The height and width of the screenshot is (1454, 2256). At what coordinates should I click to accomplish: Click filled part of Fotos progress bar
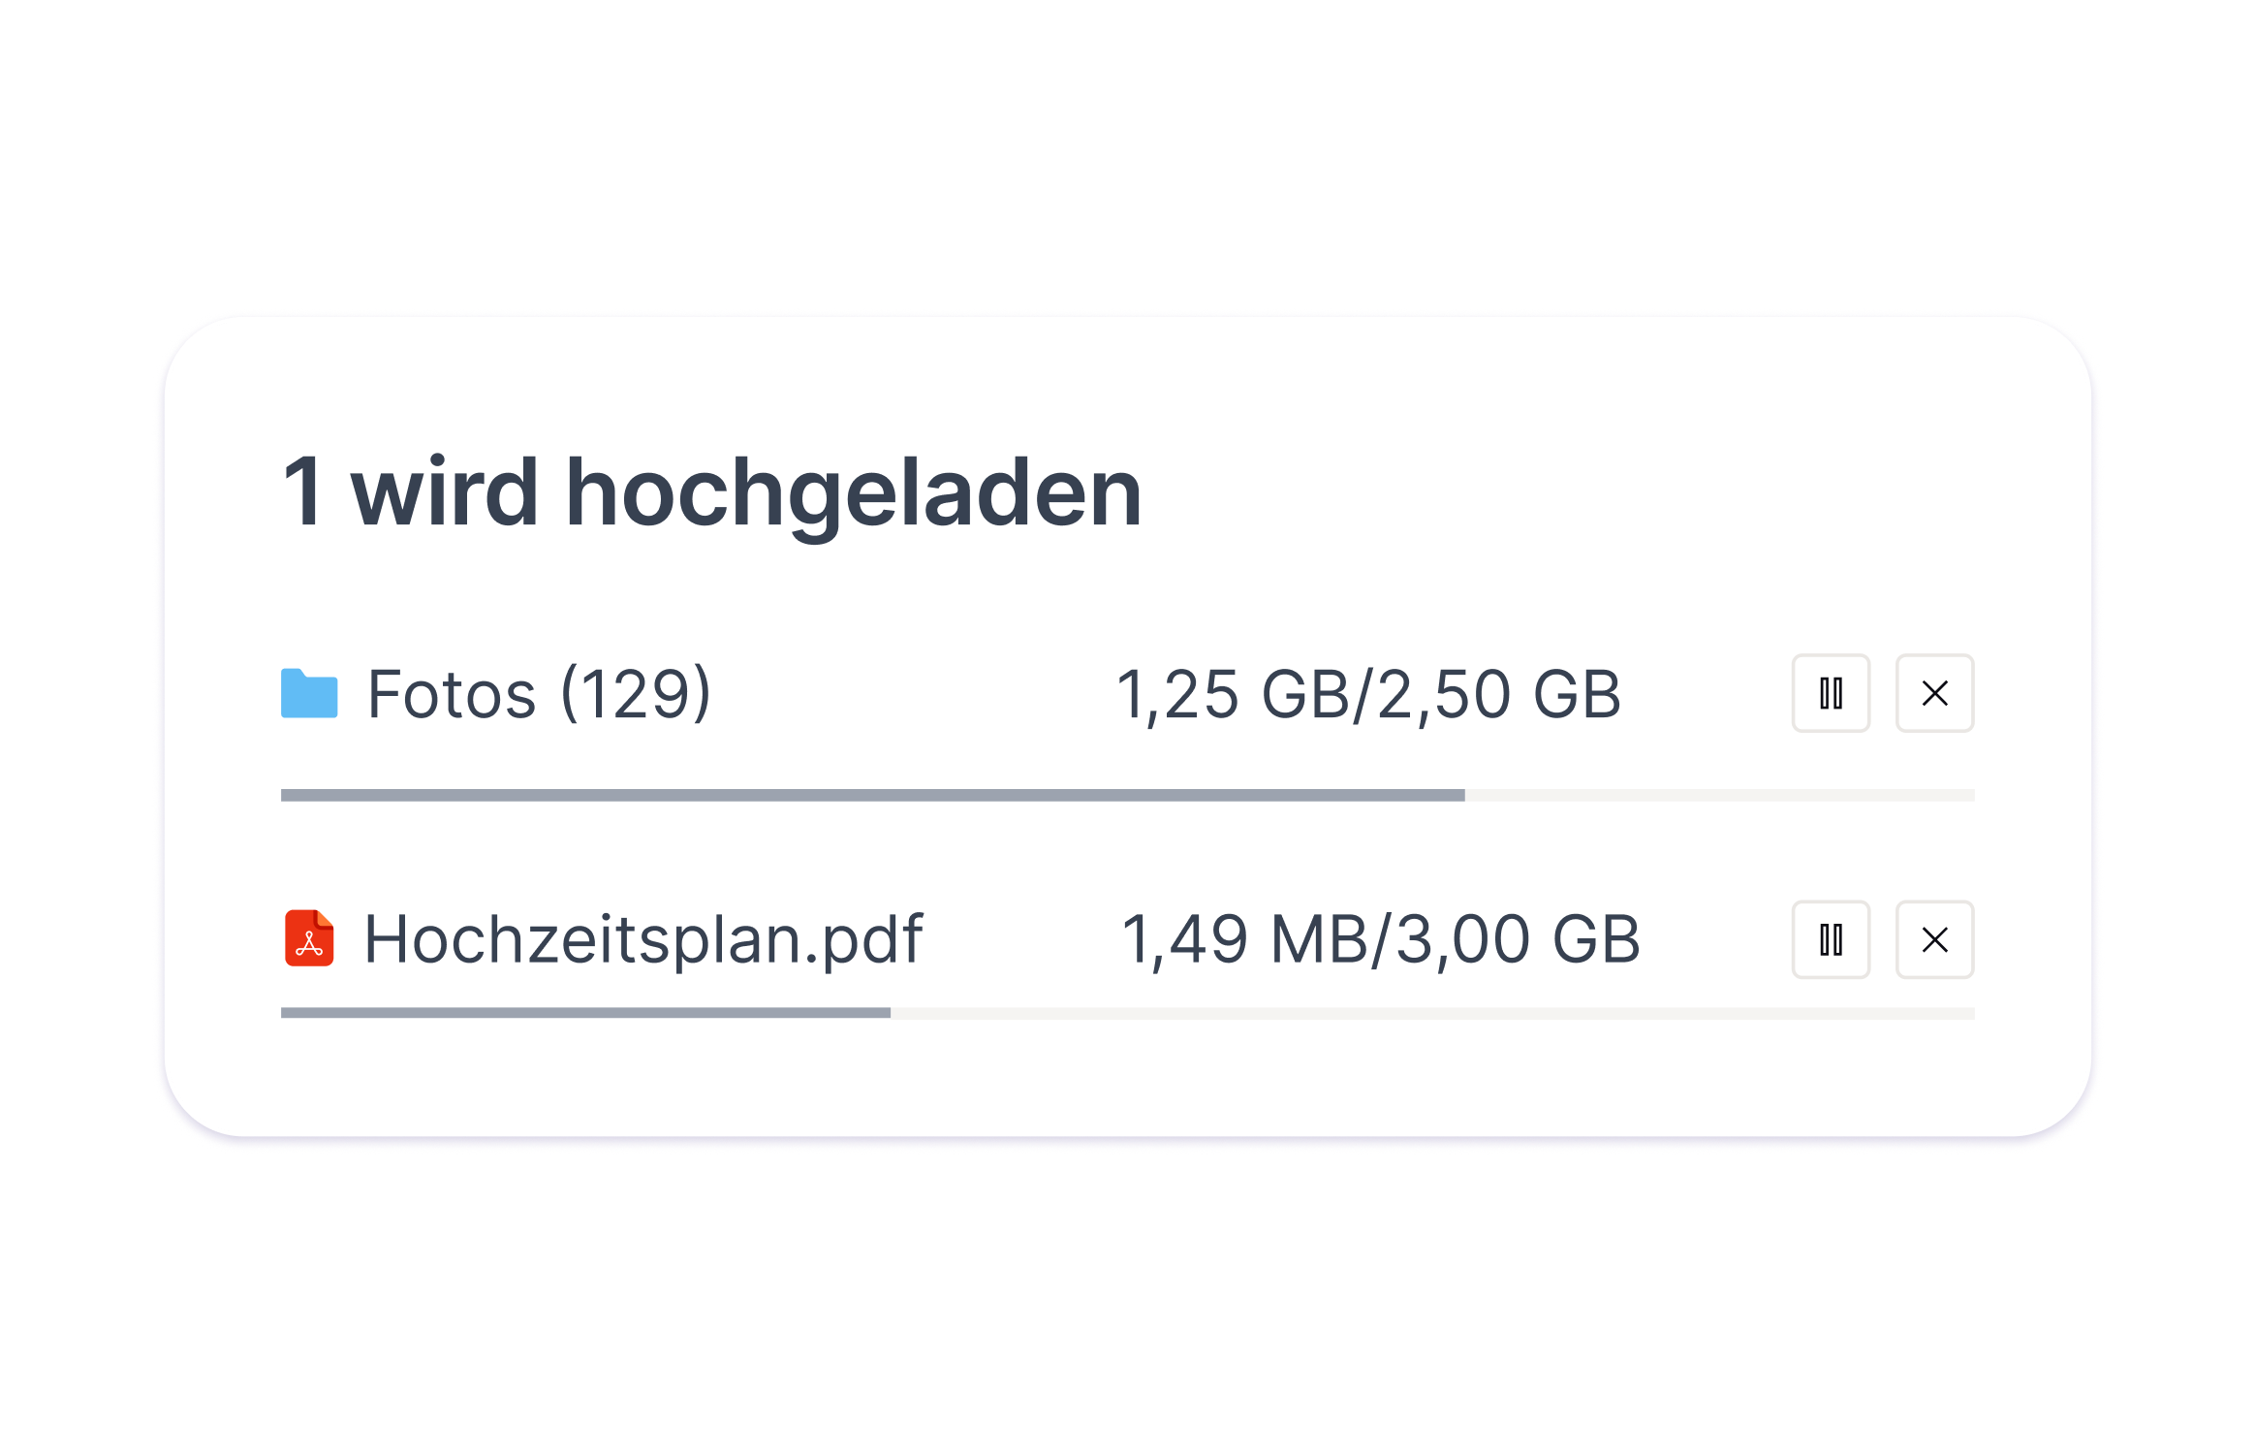point(872,795)
